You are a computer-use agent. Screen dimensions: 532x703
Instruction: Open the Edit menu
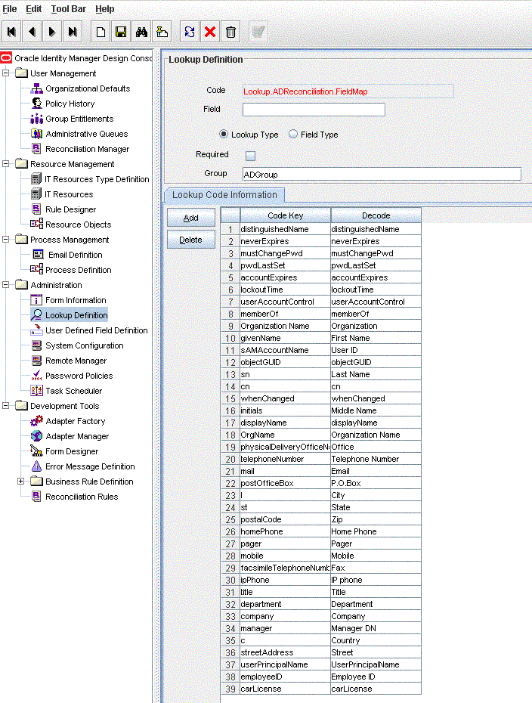click(33, 9)
